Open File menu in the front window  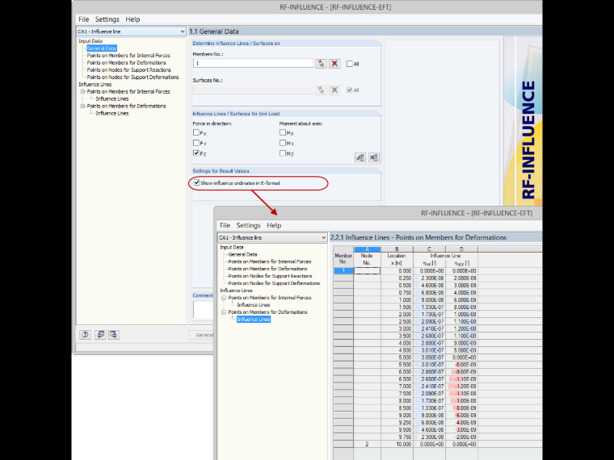coord(225,225)
